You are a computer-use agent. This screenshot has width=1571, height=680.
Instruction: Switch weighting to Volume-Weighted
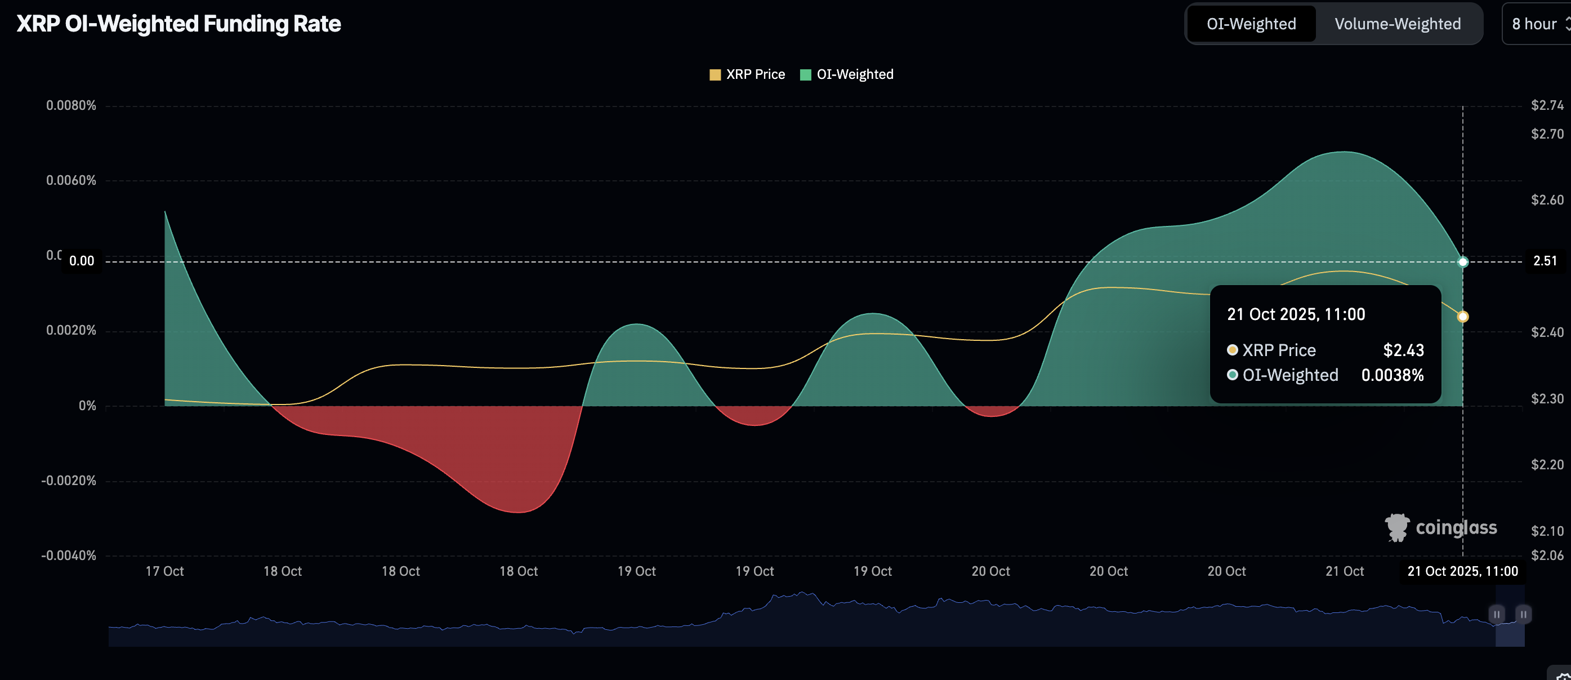coord(1397,24)
